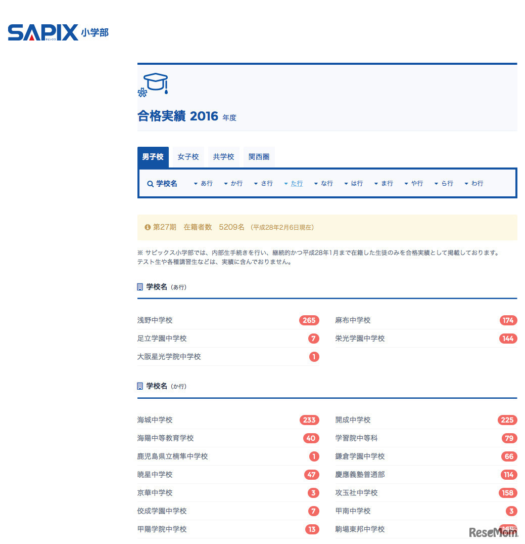Screen dimensions: 525x544
Task: Jump to the さ行 school list
Action: point(264,184)
